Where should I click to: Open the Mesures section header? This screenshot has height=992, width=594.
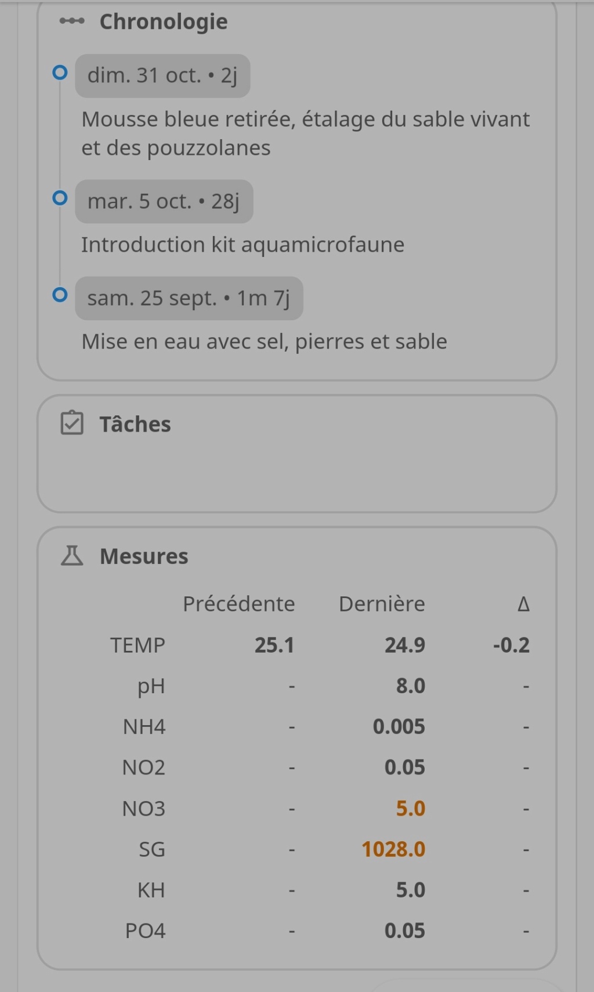pos(144,556)
